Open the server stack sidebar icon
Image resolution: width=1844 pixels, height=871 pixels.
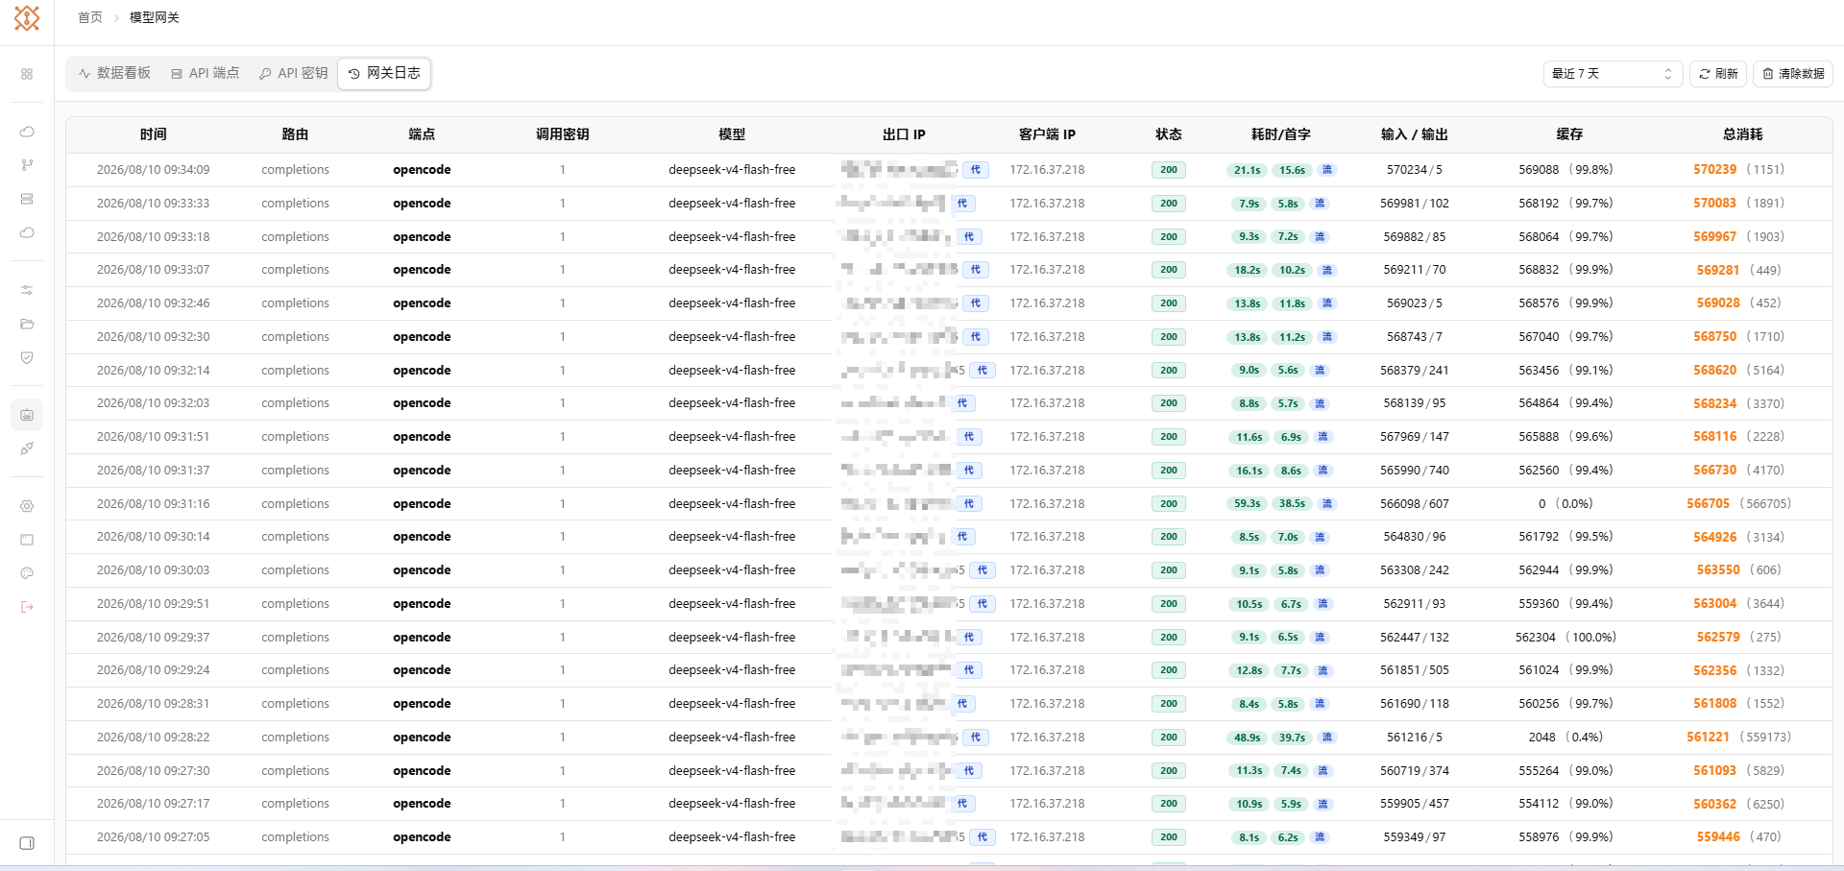[27, 199]
